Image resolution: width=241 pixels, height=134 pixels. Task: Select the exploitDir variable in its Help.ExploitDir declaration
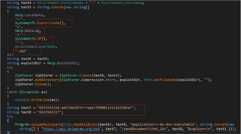[31, 63]
